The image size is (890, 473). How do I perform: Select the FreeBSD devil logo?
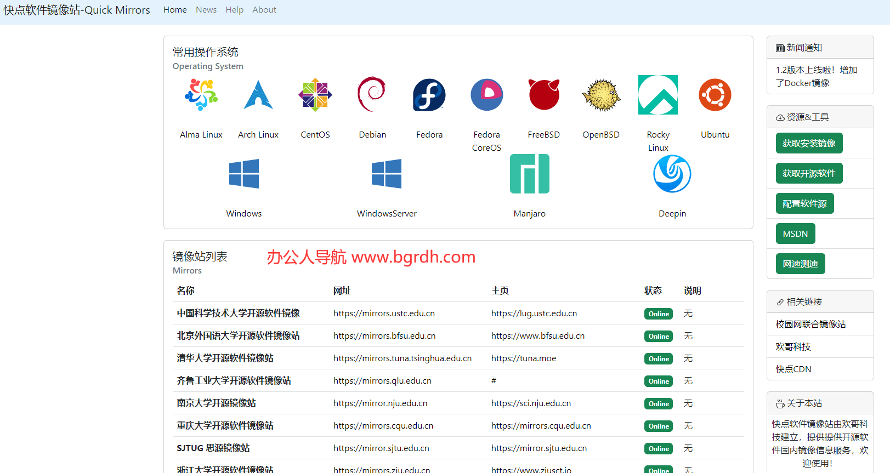click(544, 94)
